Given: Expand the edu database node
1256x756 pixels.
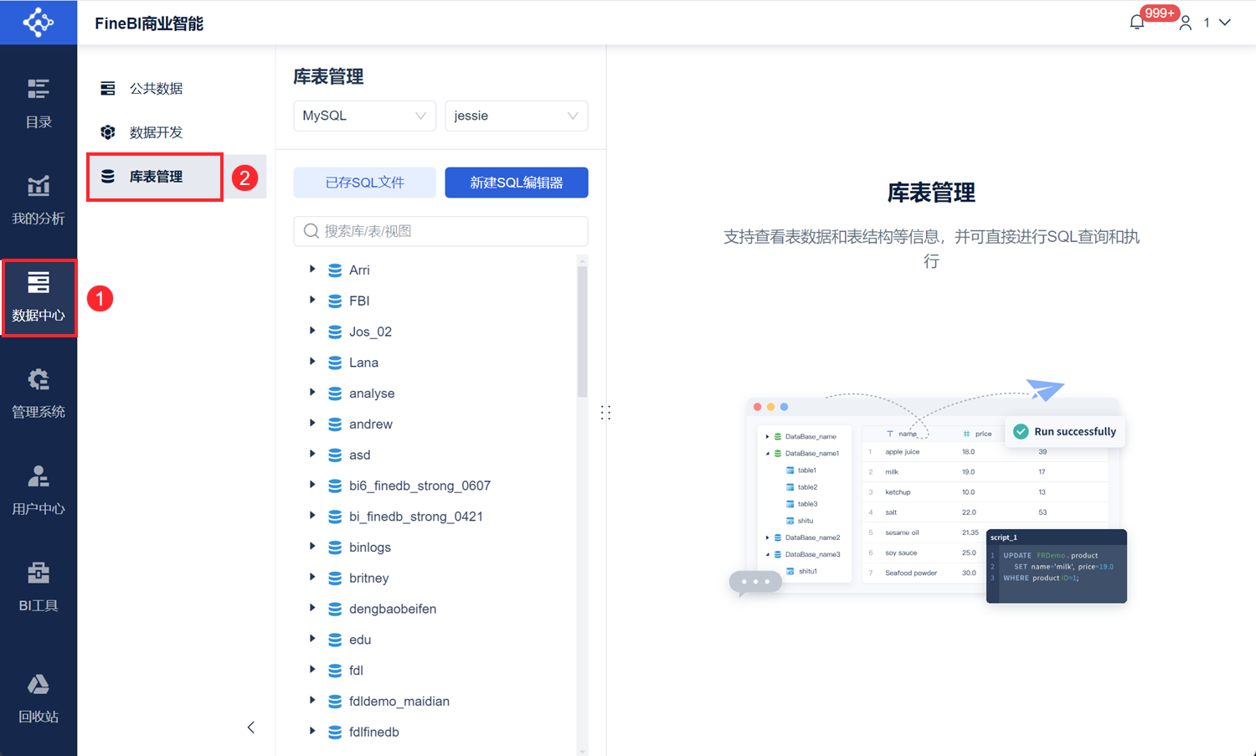Looking at the screenshot, I should (x=312, y=639).
